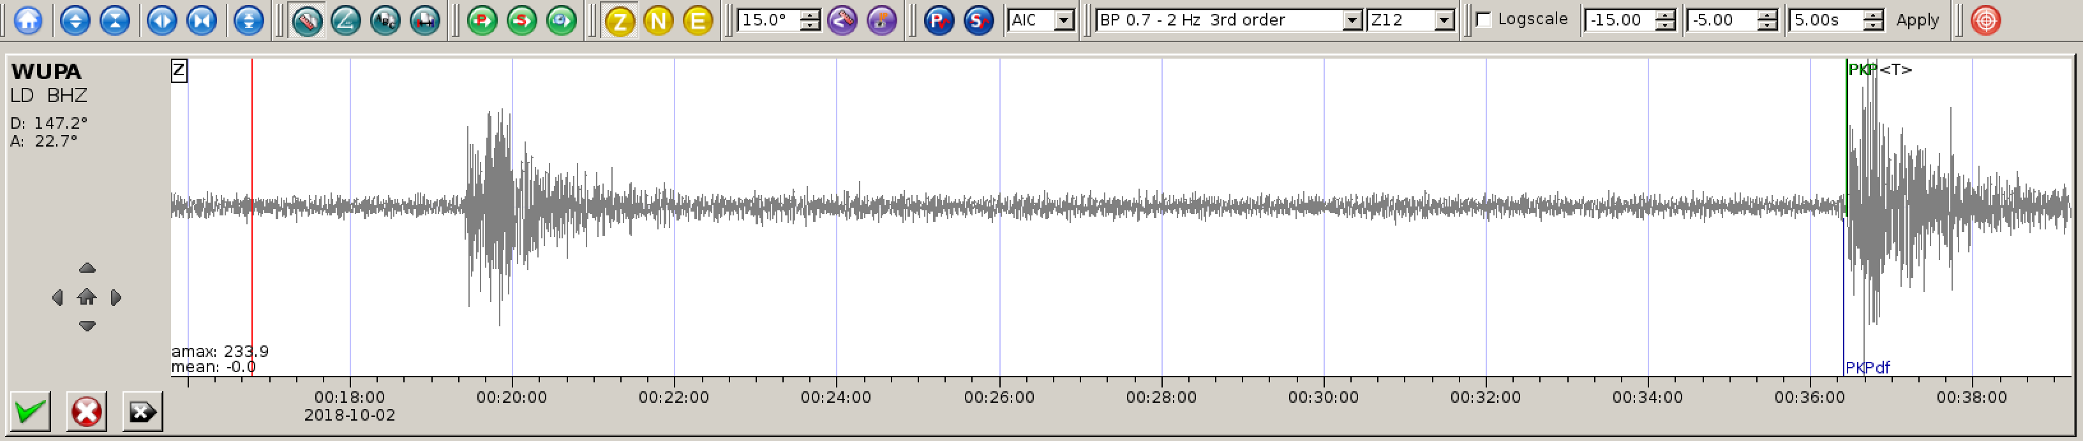The height and width of the screenshot is (441, 2083).
Task: Click the teal angle sort-by-azimuth icon
Action: click(x=345, y=20)
